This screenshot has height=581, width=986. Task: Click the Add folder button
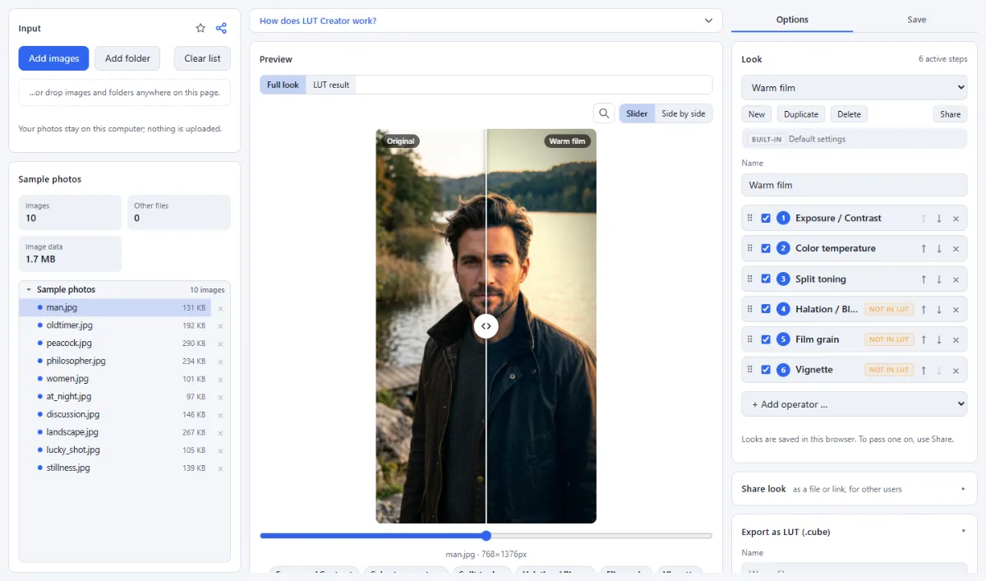(127, 58)
